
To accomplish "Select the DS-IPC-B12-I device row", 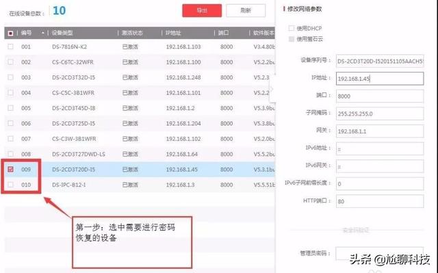I will (x=140, y=185).
